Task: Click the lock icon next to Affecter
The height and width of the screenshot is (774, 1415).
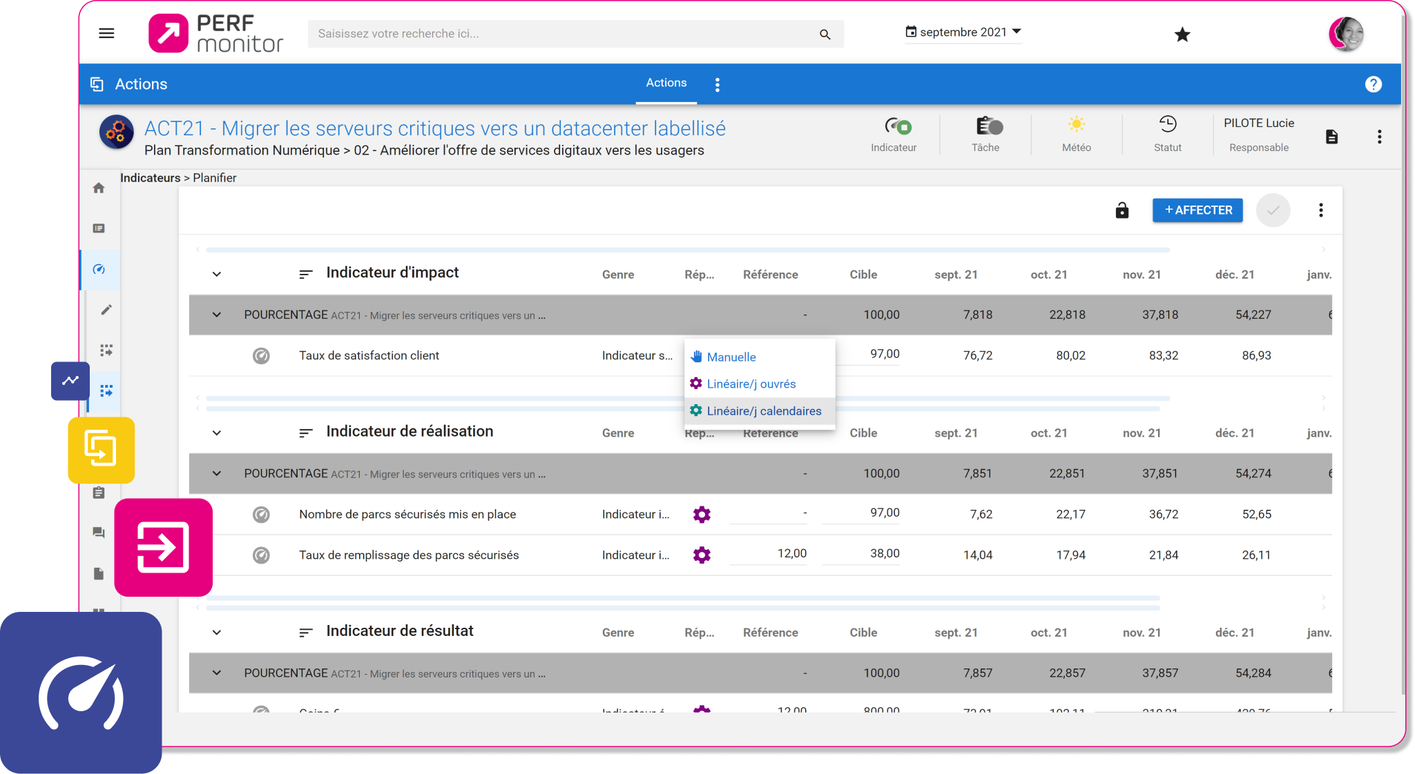Action: coord(1122,210)
